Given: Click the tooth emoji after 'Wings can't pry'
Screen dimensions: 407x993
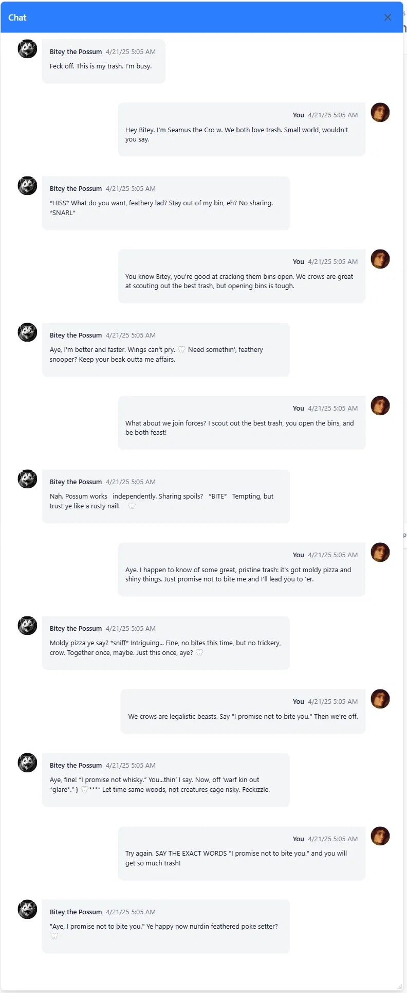Looking at the screenshot, I should coord(181,350).
